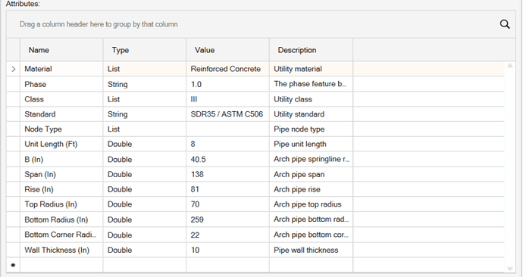The width and height of the screenshot is (523, 277).
Task: Select the Top Radius (In) name cell
Action: click(61, 204)
